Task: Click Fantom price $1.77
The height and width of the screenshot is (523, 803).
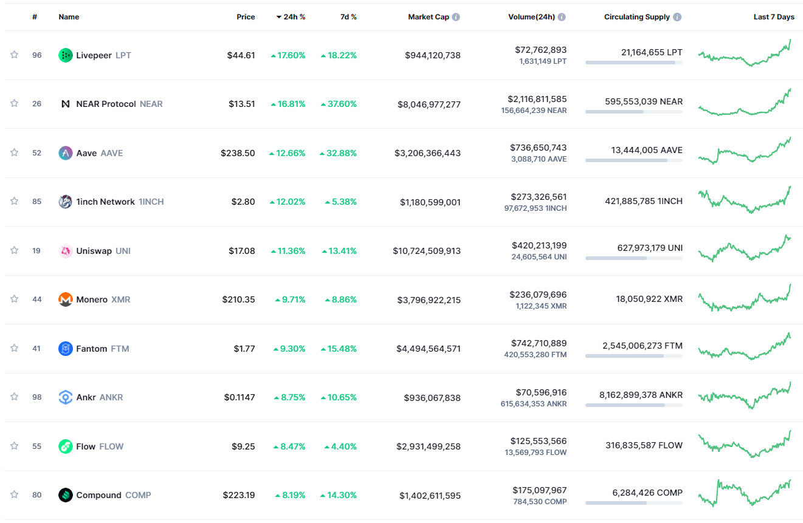Action: pyautogui.click(x=244, y=349)
